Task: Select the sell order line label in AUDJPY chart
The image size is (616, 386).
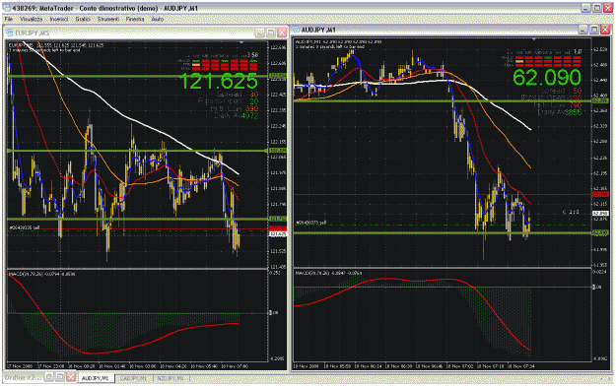Action: point(311,223)
